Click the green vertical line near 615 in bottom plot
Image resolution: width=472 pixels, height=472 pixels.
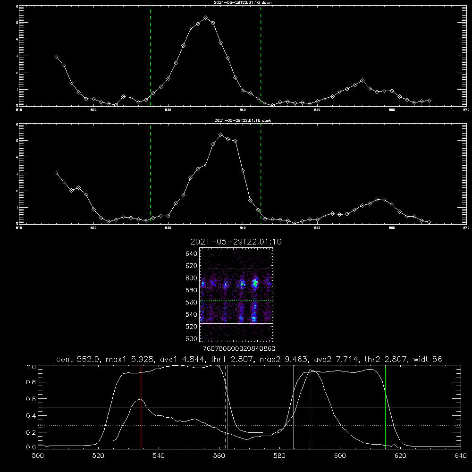click(385, 407)
